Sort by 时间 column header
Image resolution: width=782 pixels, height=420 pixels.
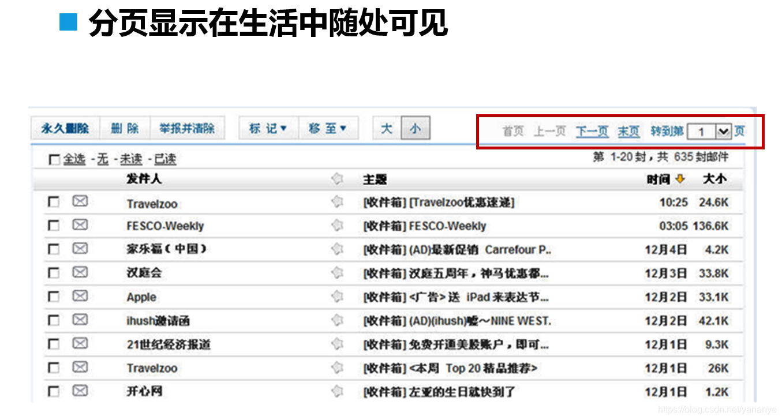pos(658,180)
